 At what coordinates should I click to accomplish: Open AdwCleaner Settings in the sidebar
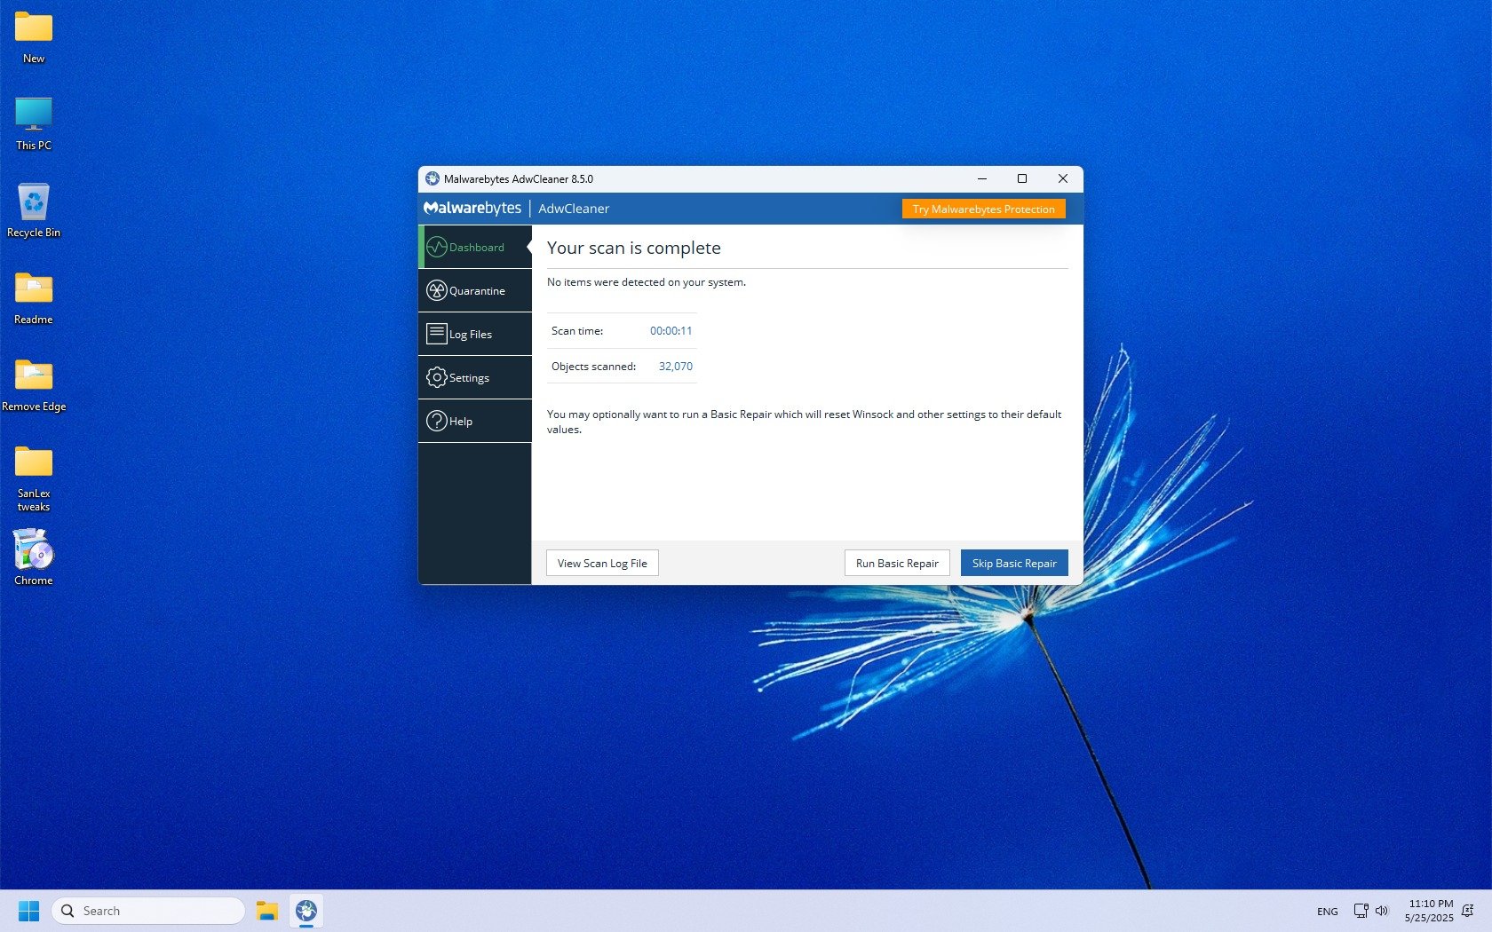pyautogui.click(x=474, y=377)
